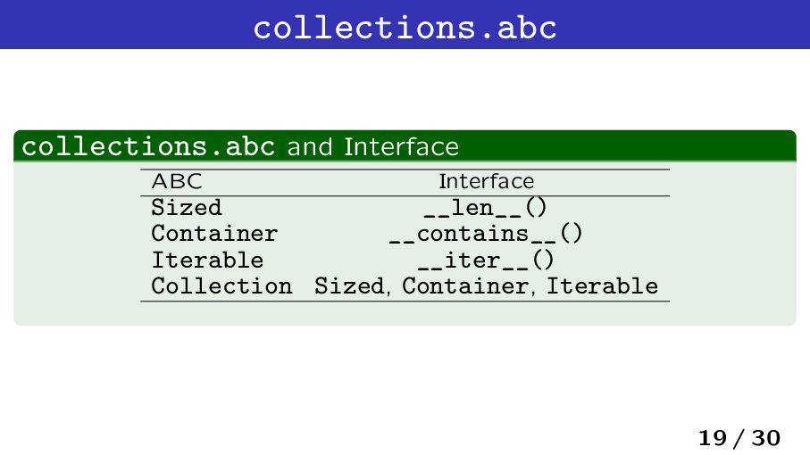
Task: Select the ABC column header
Action: [x=177, y=182]
